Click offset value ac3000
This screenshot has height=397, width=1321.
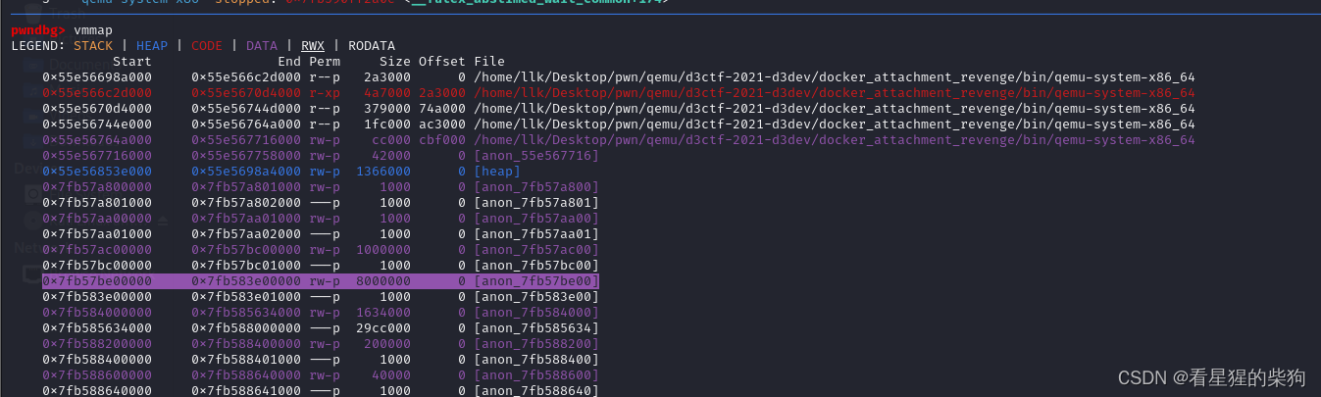pyautogui.click(x=442, y=124)
